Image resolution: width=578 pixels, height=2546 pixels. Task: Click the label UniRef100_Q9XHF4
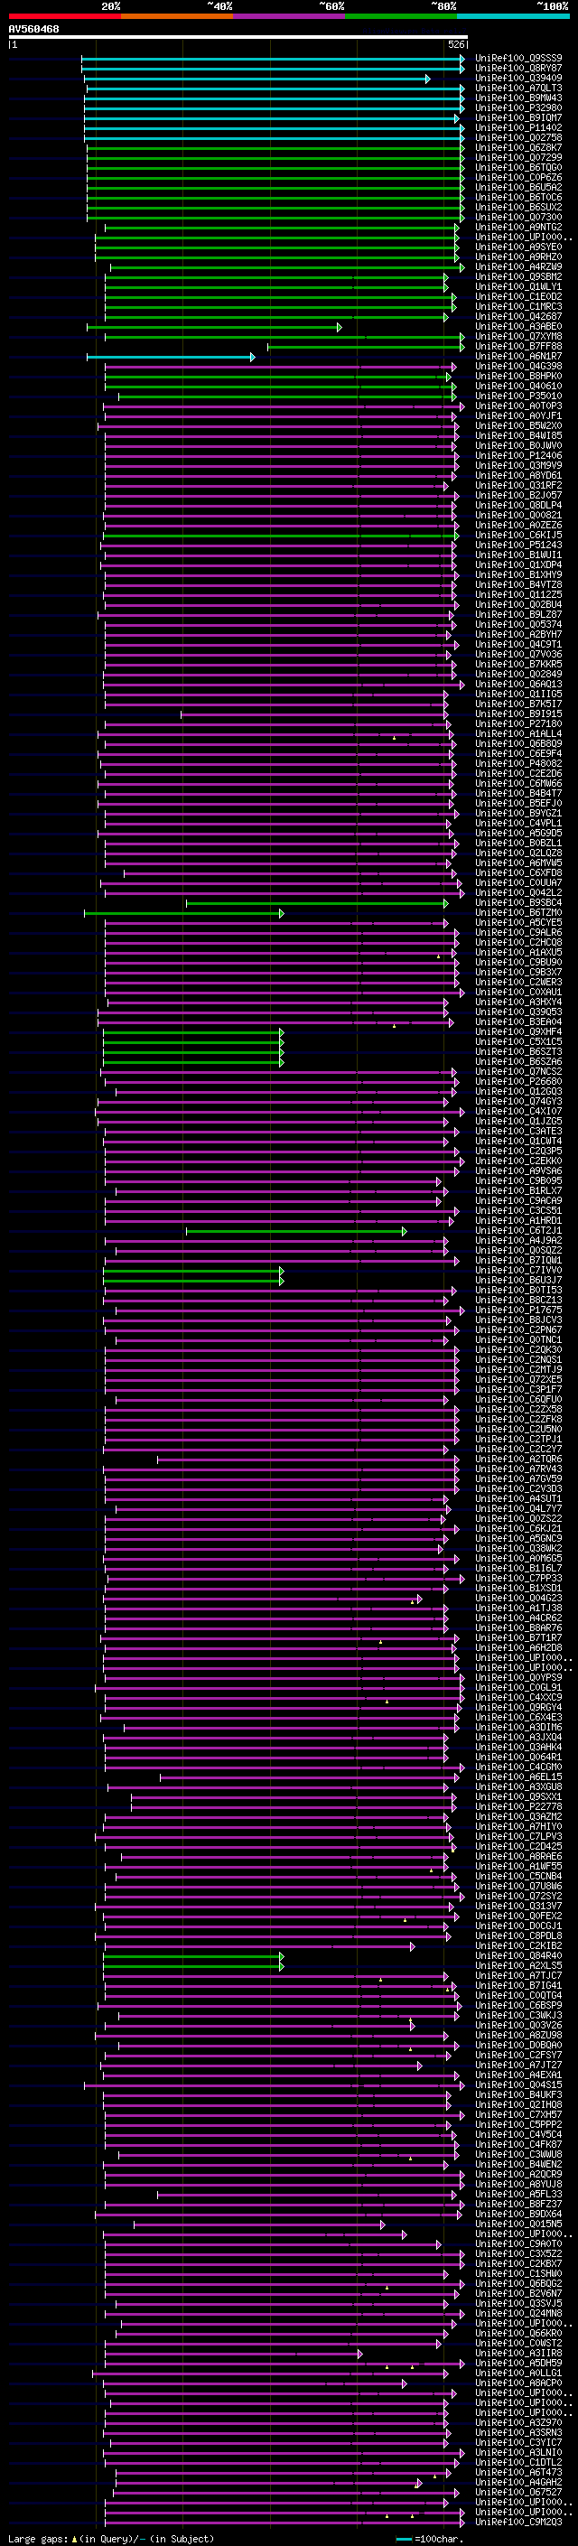[x=518, y=1031]
